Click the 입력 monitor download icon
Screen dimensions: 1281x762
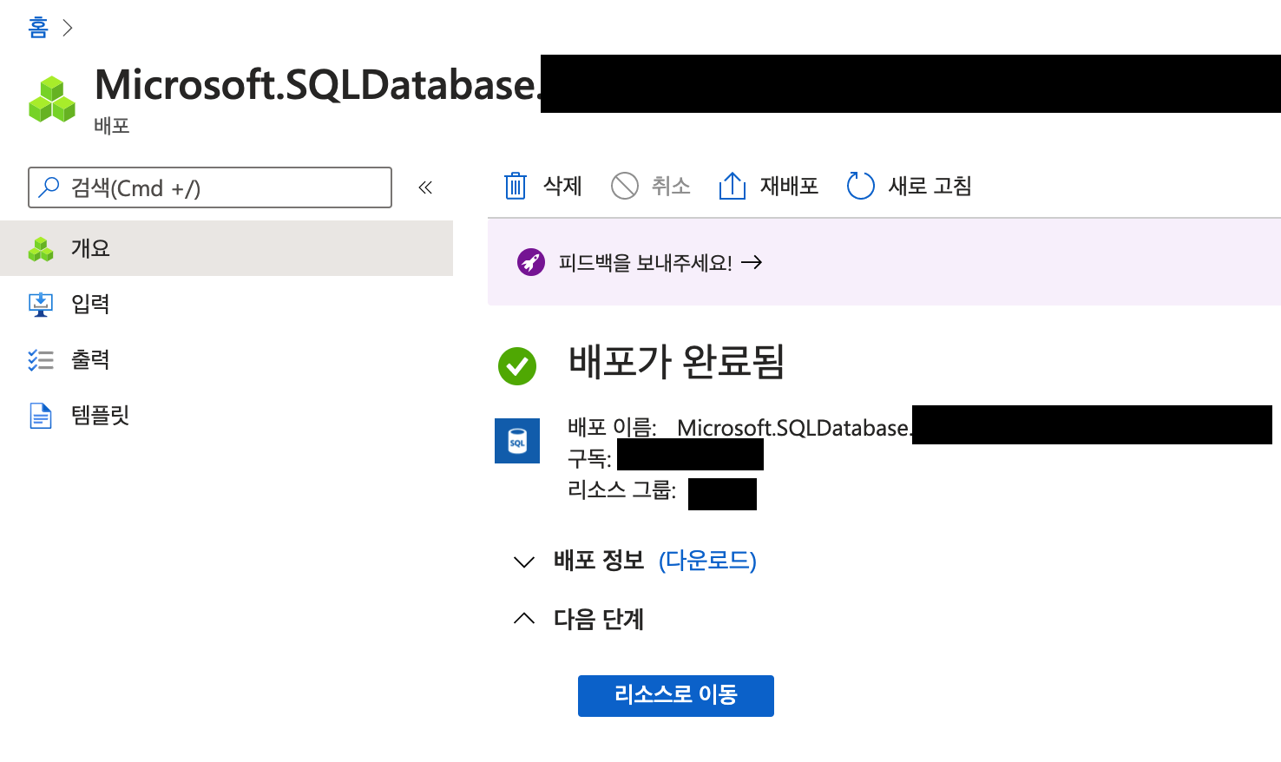tap(41, 305)
